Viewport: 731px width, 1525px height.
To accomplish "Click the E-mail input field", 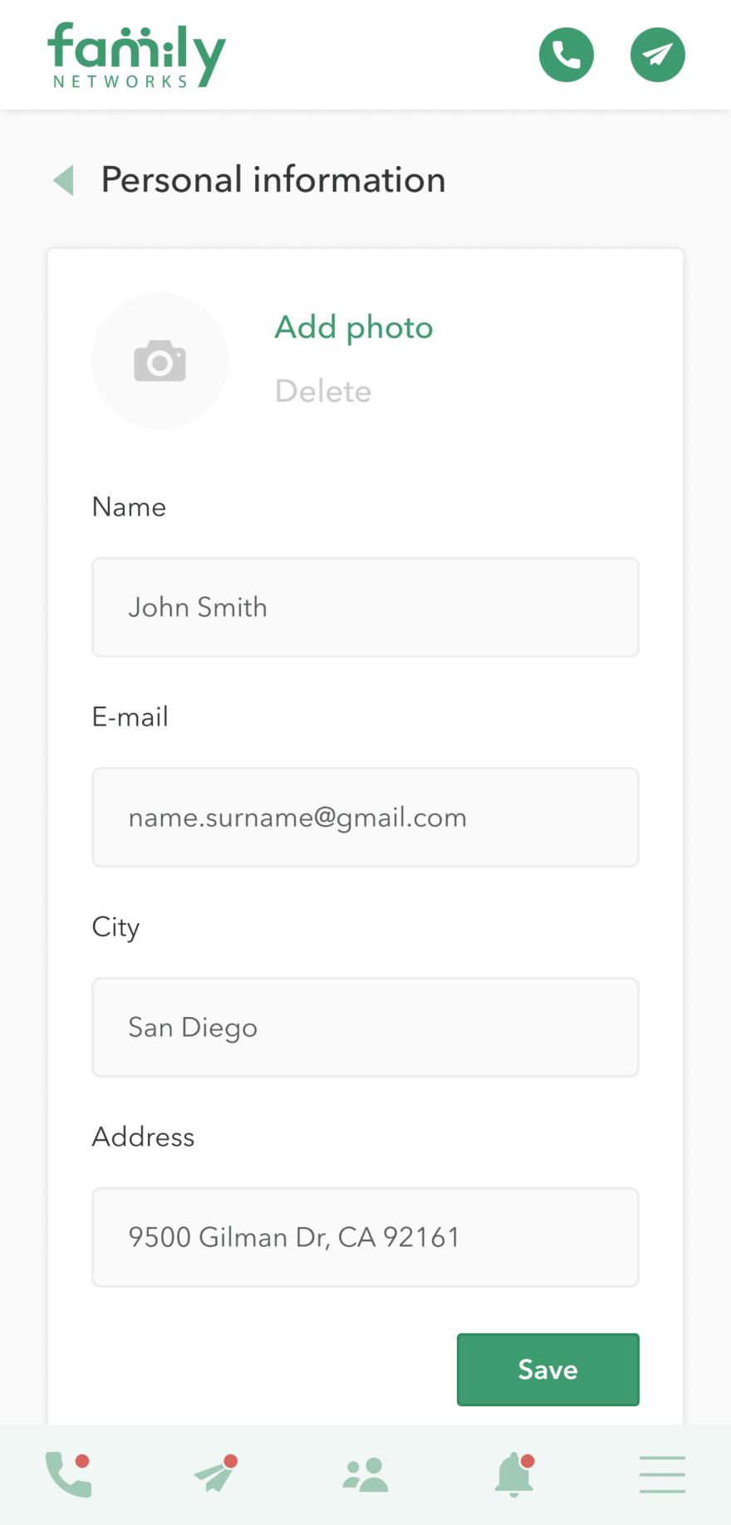I will tap(365, 817).
